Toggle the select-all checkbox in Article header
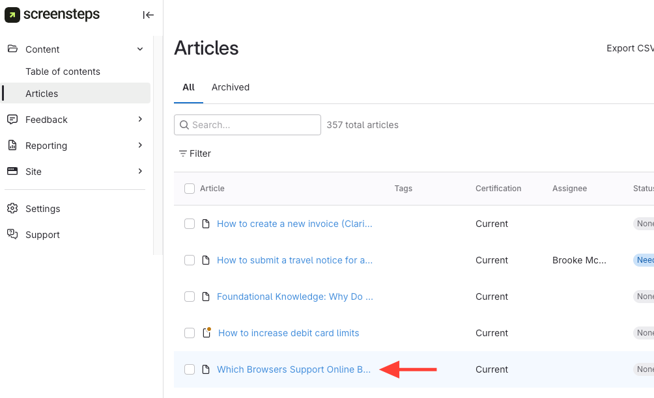This screenshot has width=654, height=398. click(x=190, y=189)
